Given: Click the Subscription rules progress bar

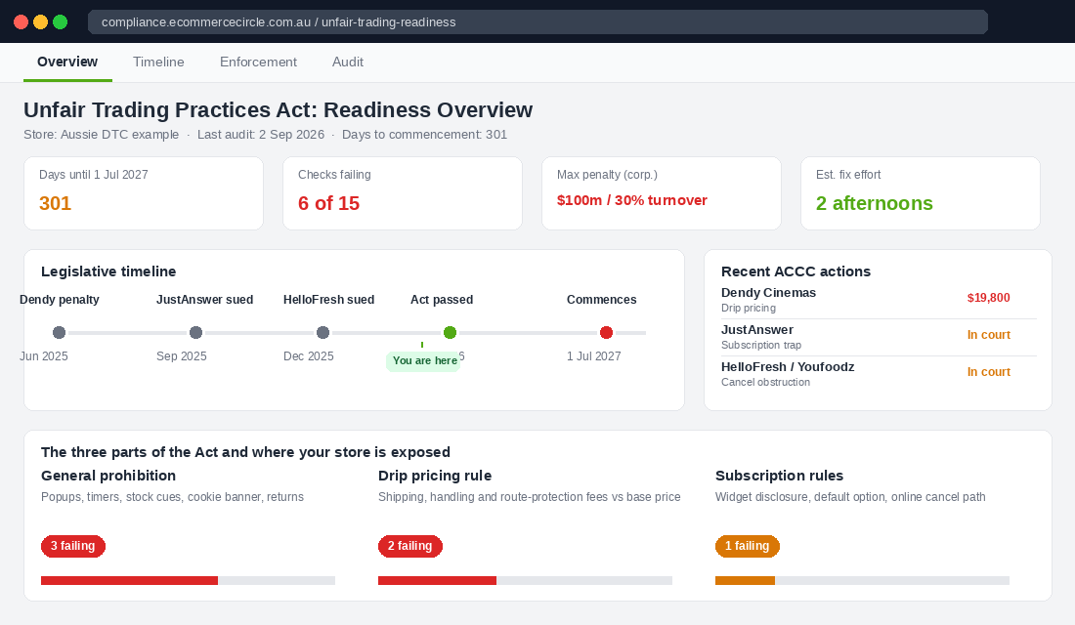Looking at the screenshot, I should click(863, 580).
